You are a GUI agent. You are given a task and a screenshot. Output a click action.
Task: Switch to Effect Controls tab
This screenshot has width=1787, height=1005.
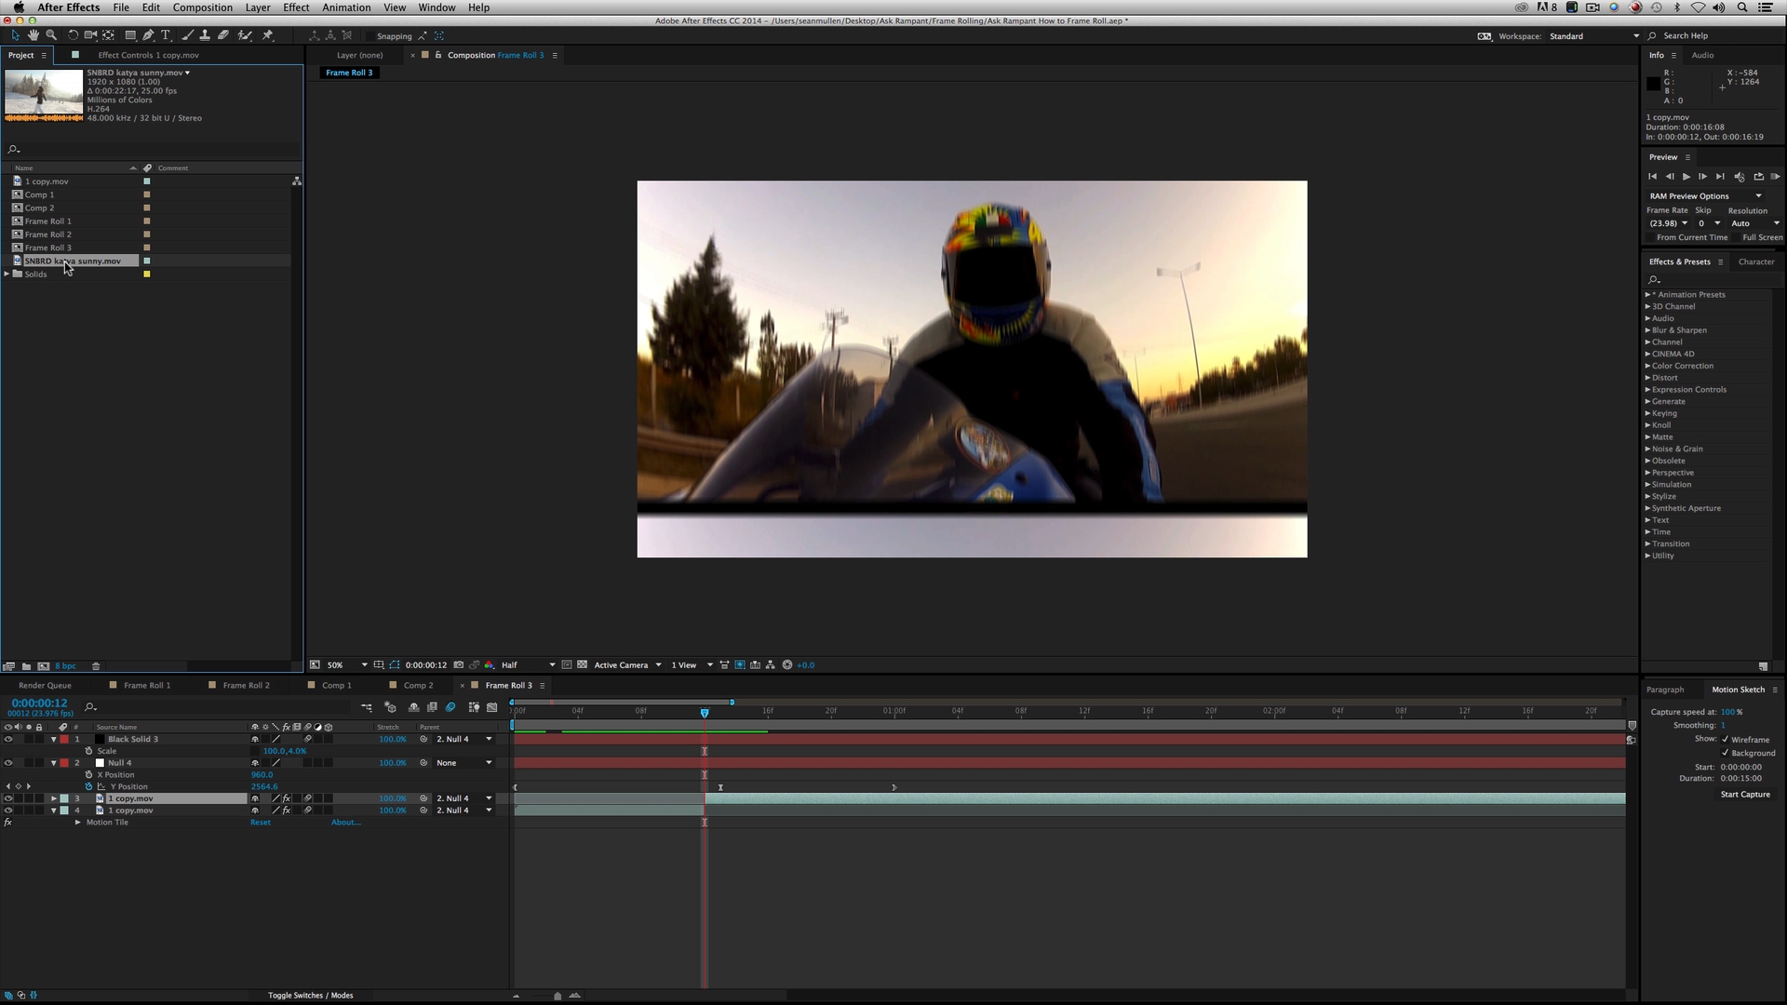coord(148,55)
